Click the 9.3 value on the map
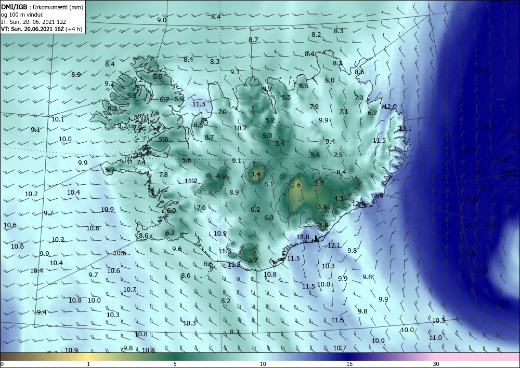Image resolution: width=520 pixels, height=368 pixels. [122, 125]
